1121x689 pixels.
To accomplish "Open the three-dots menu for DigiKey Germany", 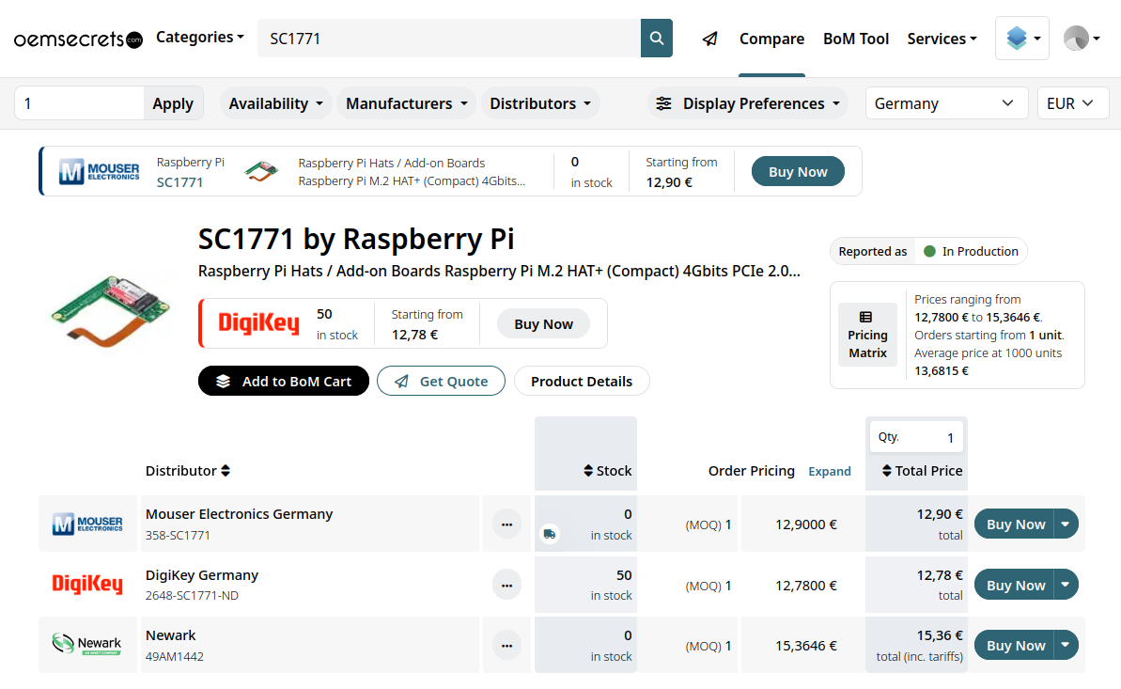I will pos(506,586).
